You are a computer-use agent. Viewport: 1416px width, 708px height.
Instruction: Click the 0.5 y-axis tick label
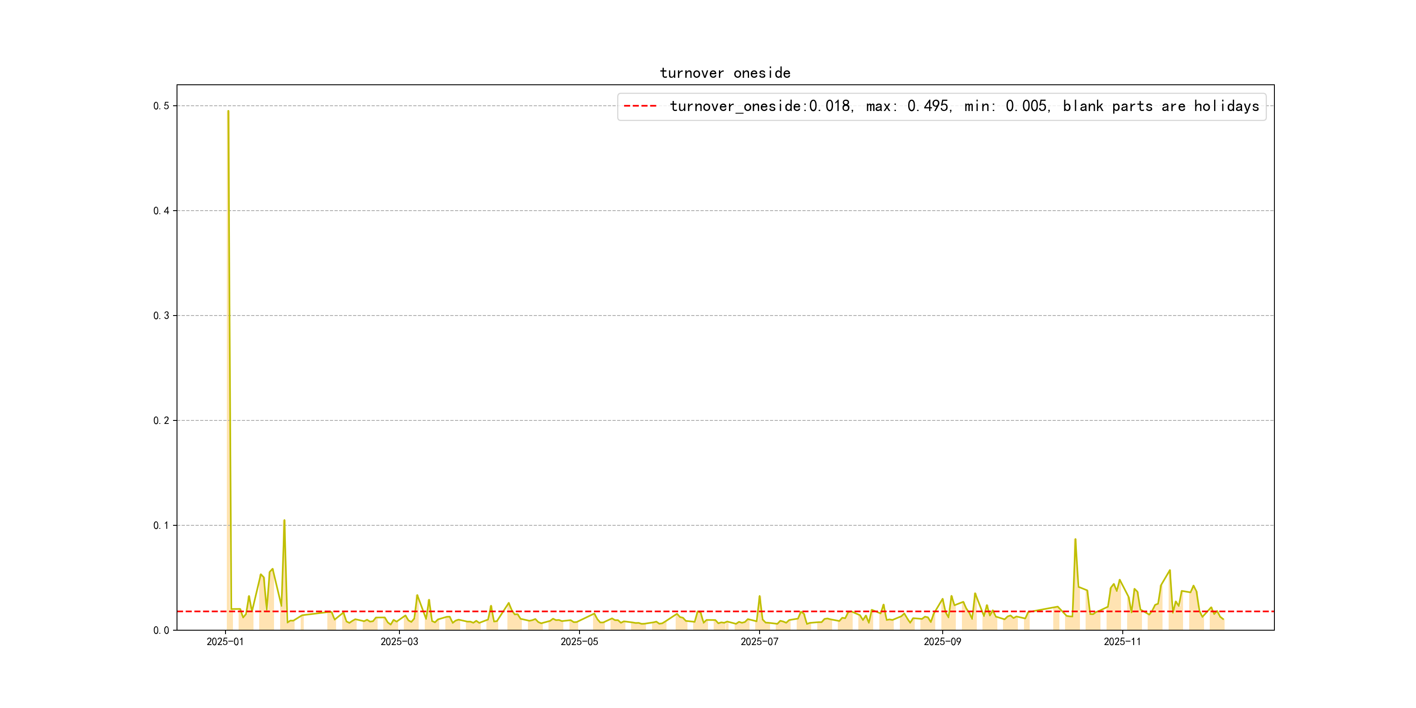point(161,105)
